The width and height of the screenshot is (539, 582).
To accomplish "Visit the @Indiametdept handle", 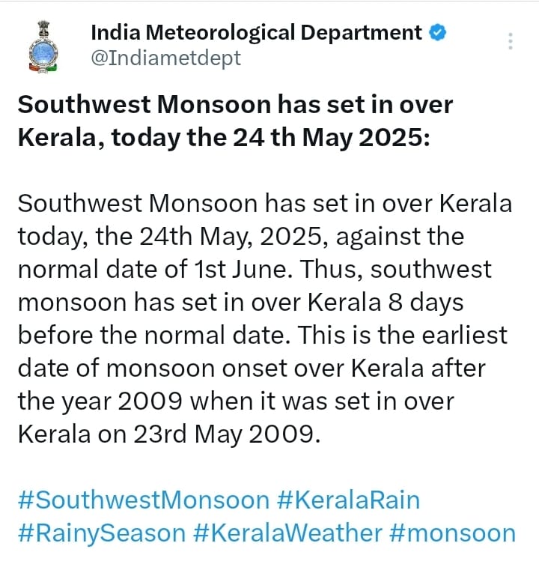I will [x=166, y=58].
